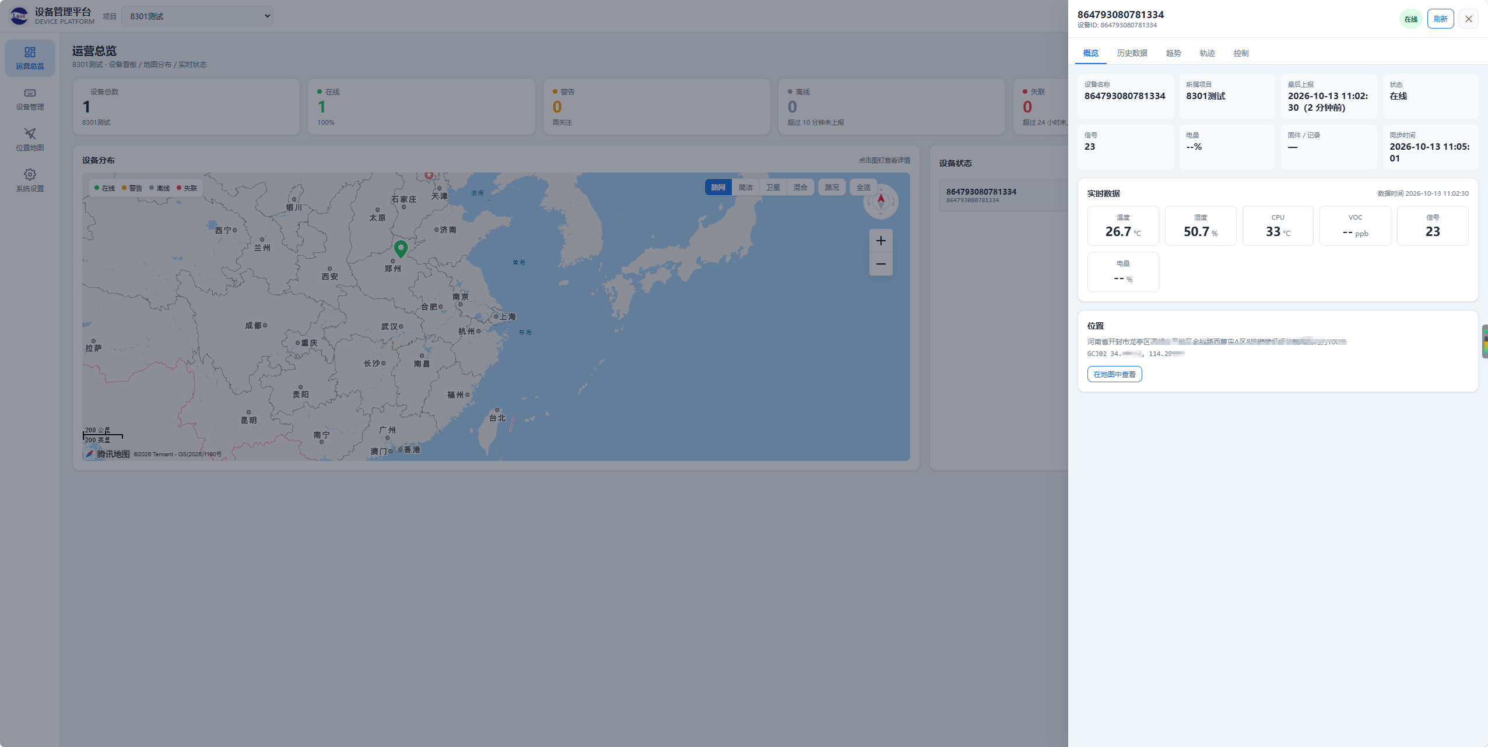Click the 温度 26.7 °C data tile
Image resolution: width=1488 pixels, height=747 pixels.
click(1123, 225)
